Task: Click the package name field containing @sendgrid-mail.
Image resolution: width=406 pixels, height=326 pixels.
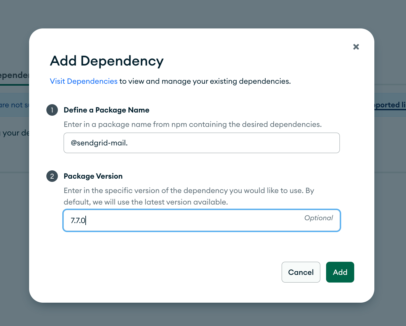Action: 201,143
